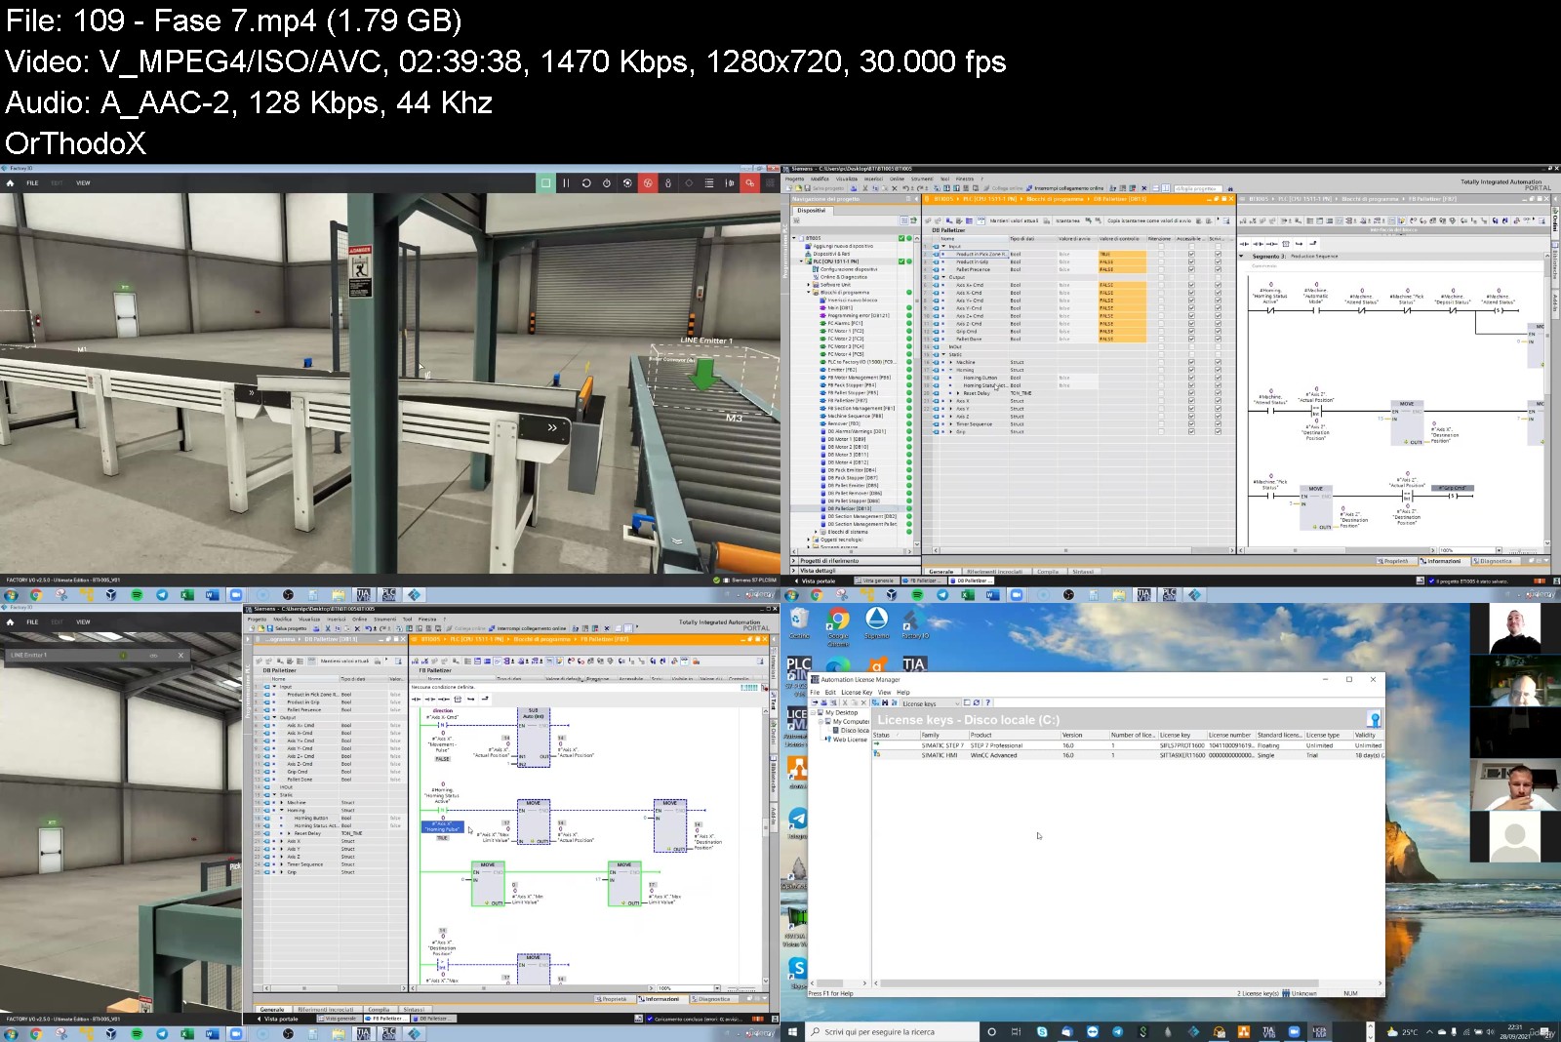Select DB Palletizer [DB13] in project tree
The width and height of the screenshot is (1561, 1042).
[849, 508]
